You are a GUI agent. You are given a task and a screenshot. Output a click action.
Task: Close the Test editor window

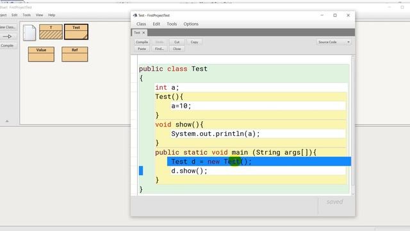(348, 15)
